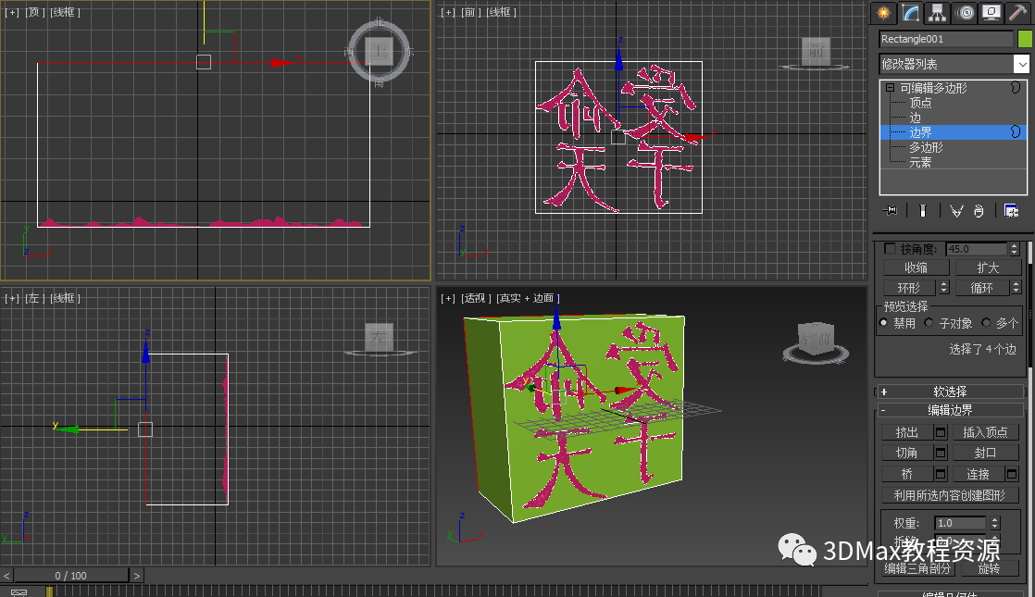
Task: Click the 连接 button
Action: [x=979, y=474]
